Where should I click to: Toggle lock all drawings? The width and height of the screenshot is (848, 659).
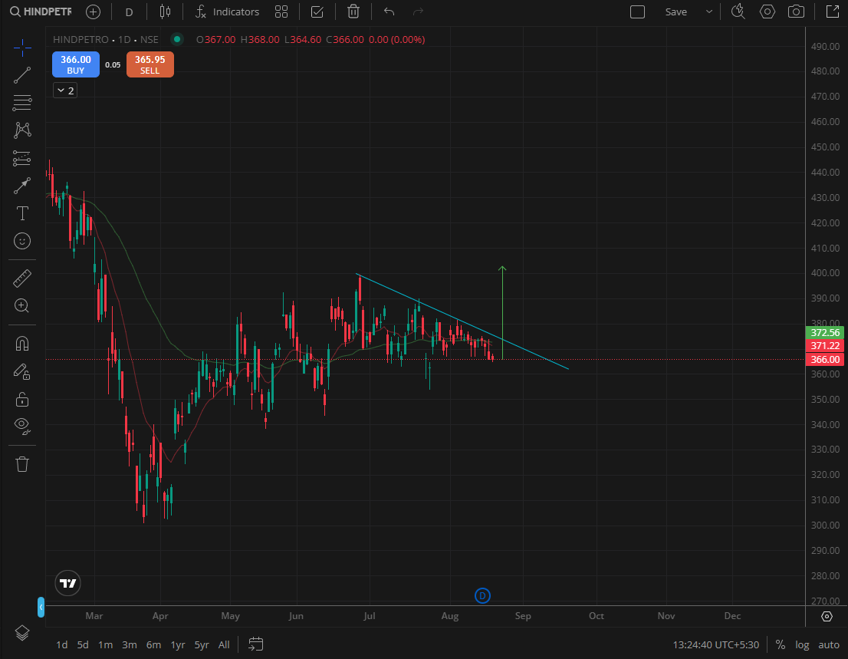tap(22, 399)
